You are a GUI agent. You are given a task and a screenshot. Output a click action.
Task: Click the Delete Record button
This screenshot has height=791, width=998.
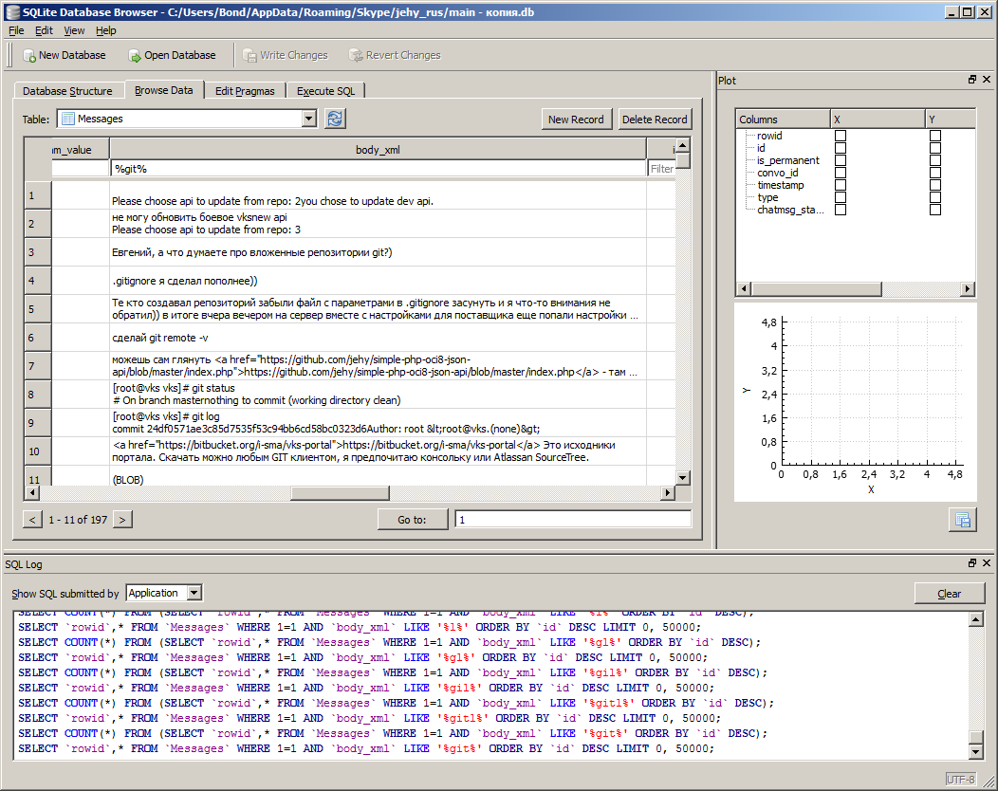(x=655, y=119)
